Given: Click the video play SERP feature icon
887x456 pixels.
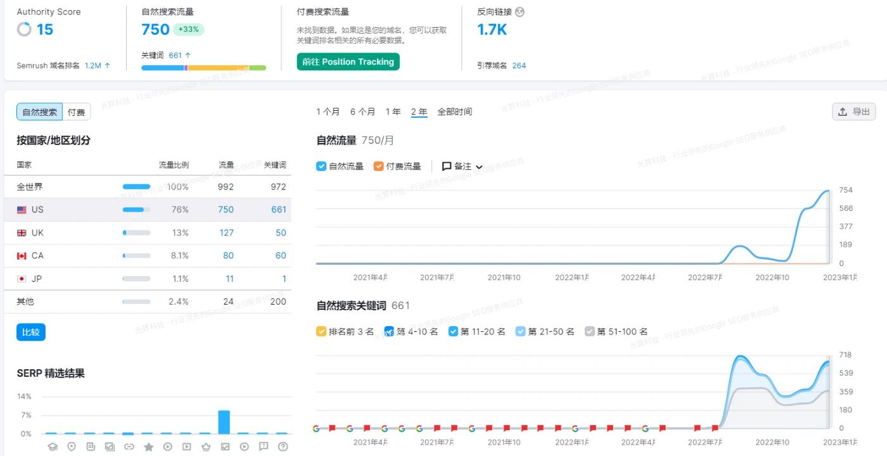Looking at the screenshot, I should (x=168, y=446).
